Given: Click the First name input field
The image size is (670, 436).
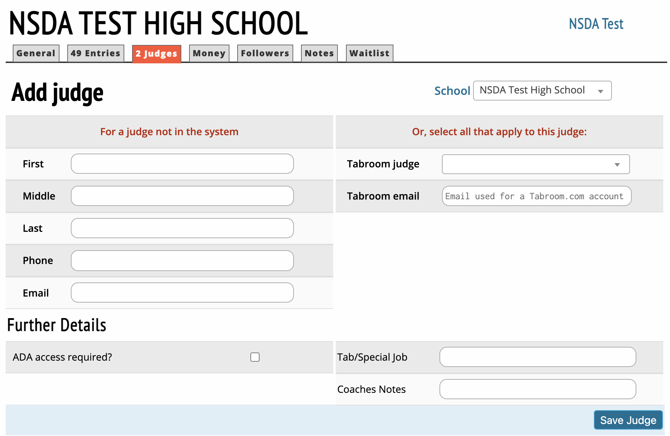Looking at the screenshot, I should tap(182, 164).
